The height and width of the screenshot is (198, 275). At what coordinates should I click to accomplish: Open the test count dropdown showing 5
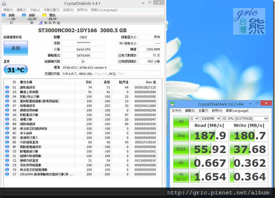[194, 119]
